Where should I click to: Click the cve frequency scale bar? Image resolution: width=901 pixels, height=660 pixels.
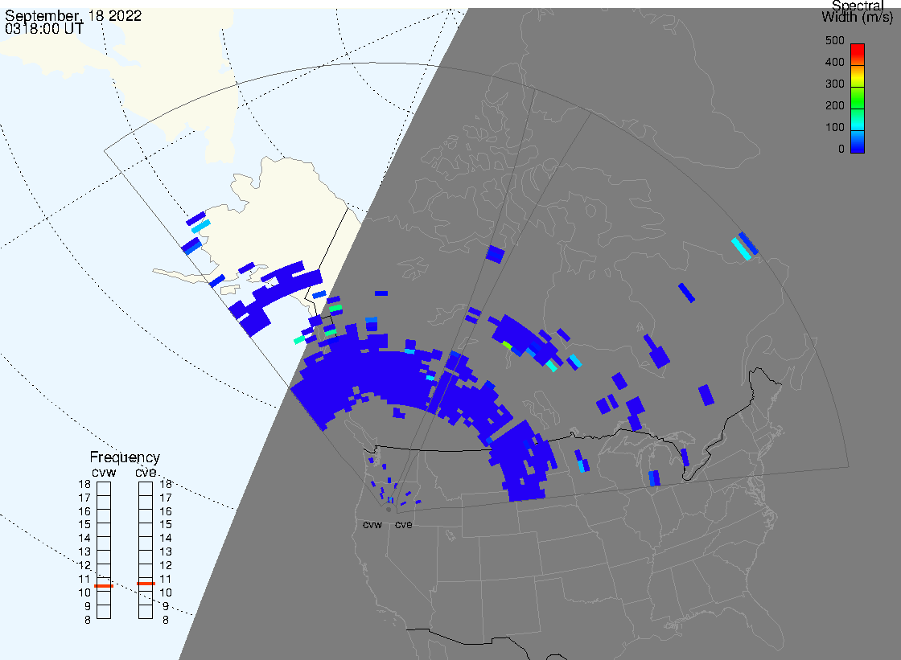[x=146, y=551]
